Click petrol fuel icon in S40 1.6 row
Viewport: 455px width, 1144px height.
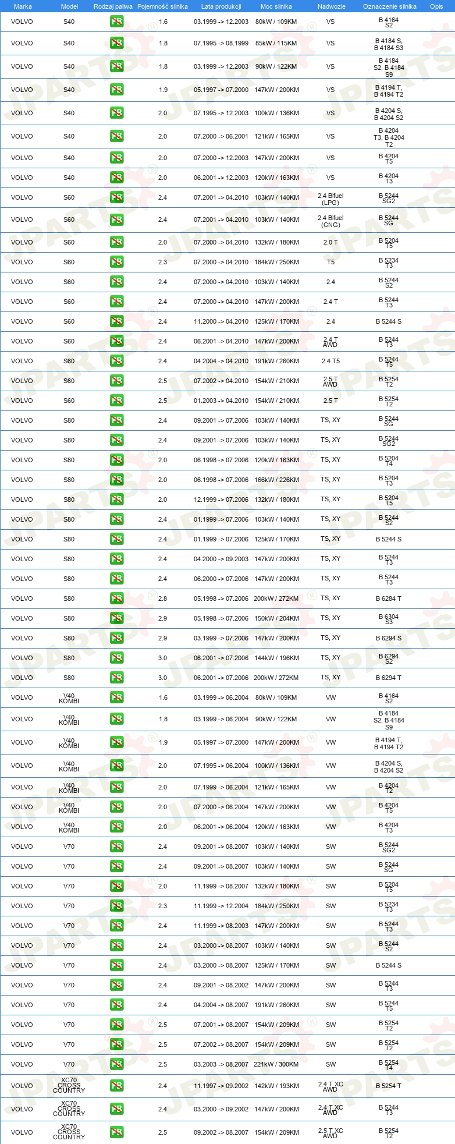point(116,22)
